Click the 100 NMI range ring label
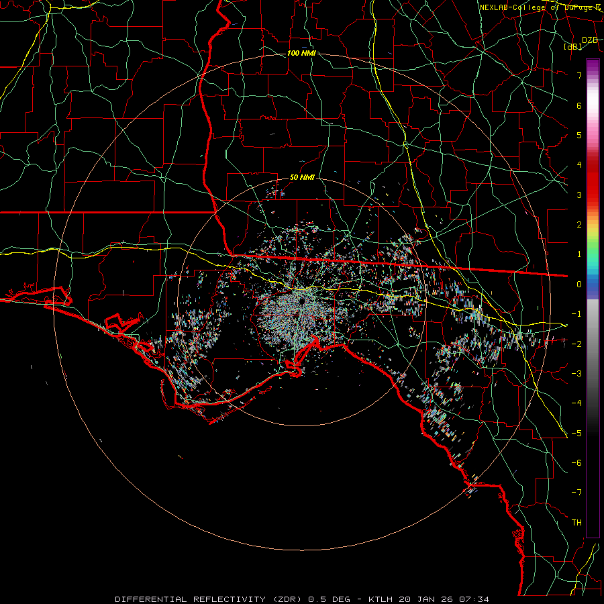Viewport: 604px width, 604px height. (301, 53)
